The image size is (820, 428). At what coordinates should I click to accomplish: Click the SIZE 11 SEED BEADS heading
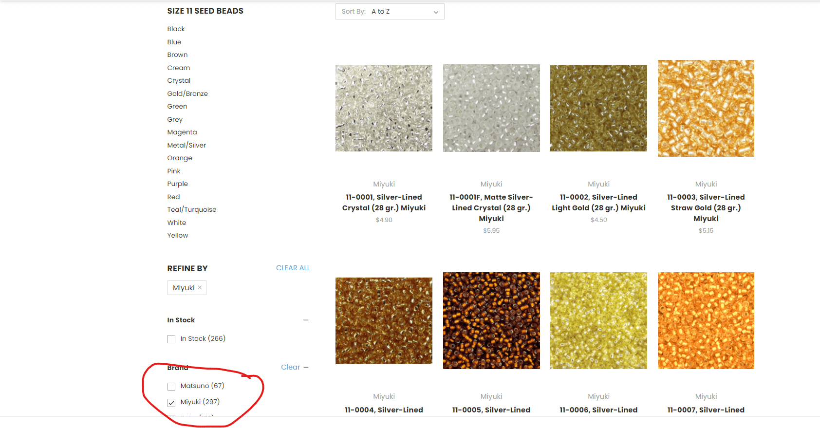pyautogui.click(x=205, y=11)
